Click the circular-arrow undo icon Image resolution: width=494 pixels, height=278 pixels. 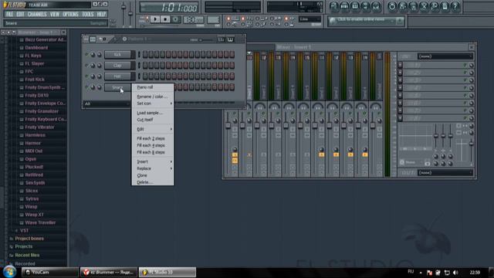[392, 6]
